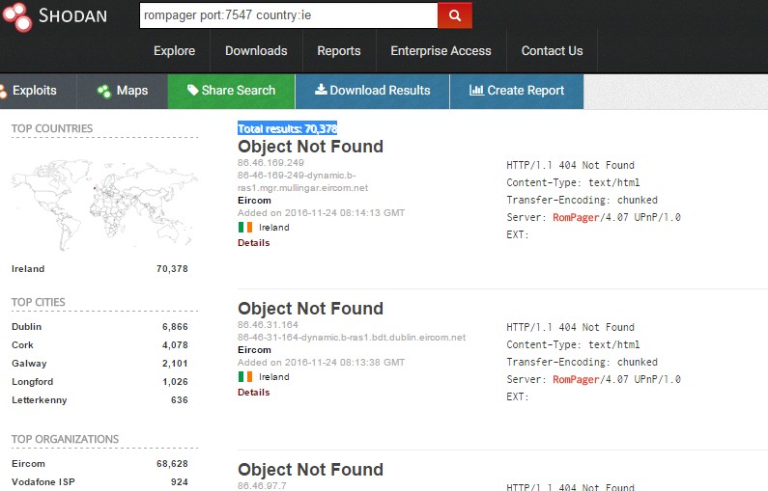The image size is (768, 491).
Task: Click the world map thumbnail
Action: pyautogui.click(x=103, y=205)
